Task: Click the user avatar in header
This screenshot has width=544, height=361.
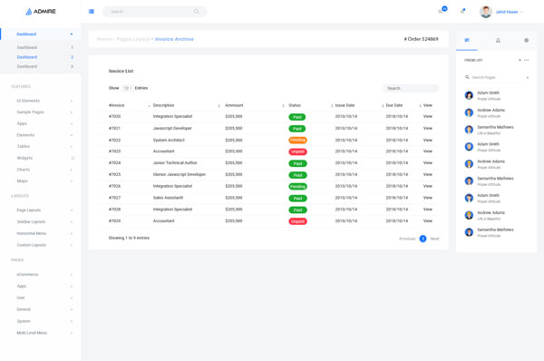Action: 486,12
